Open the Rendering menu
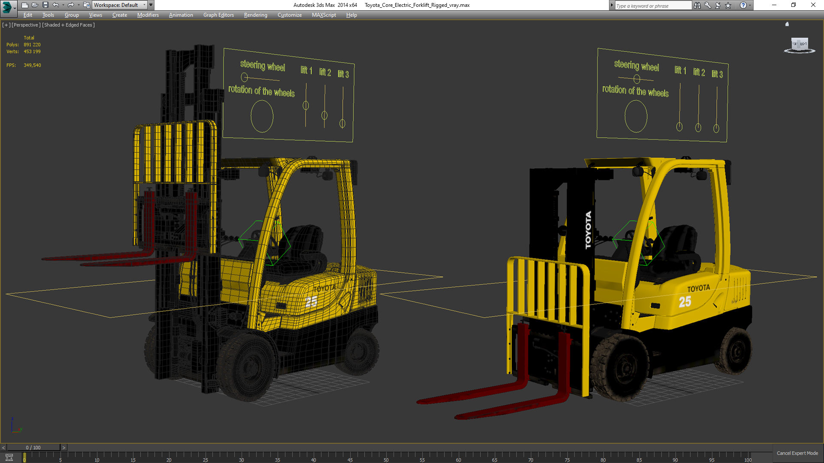The image size is (824, 463). 256,15
